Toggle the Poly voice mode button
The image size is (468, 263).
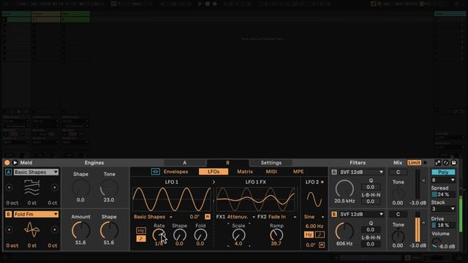[443, 172]
